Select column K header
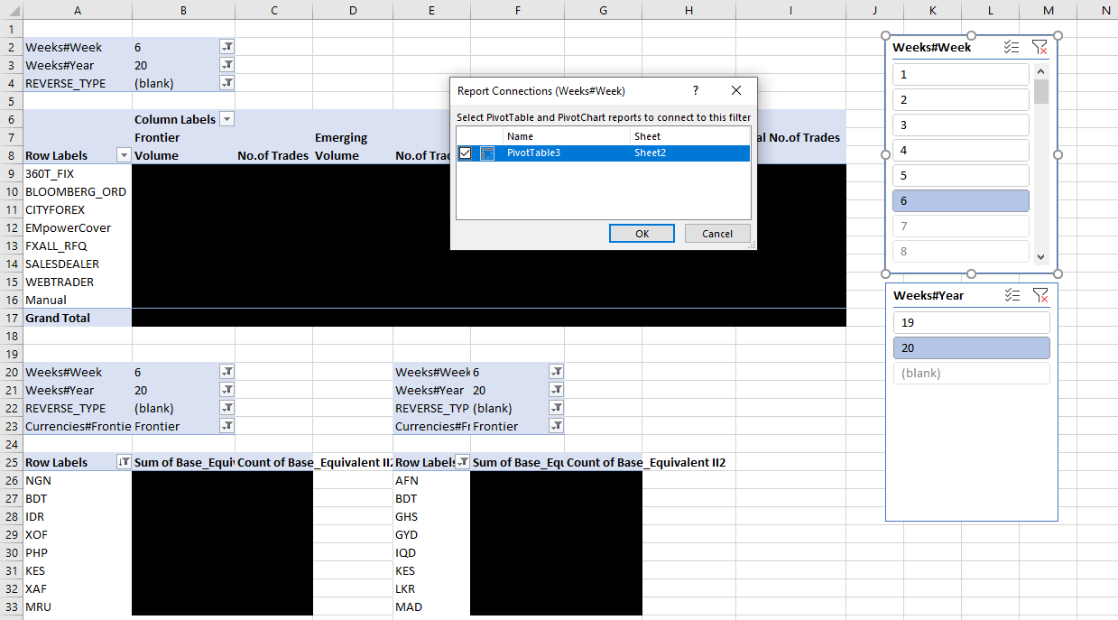The height and width of the screenshot is (620, 1118). coord(932,10)
